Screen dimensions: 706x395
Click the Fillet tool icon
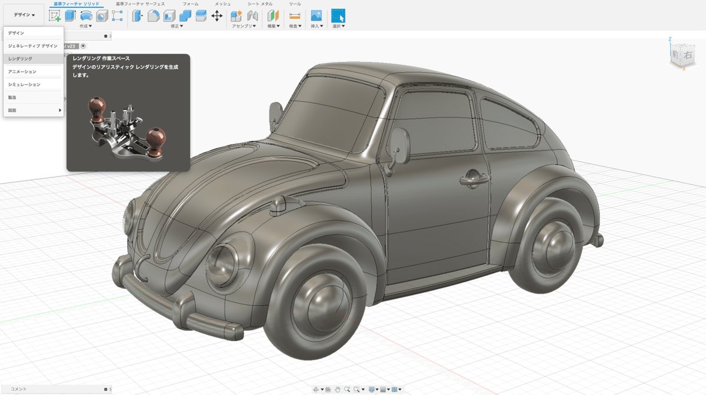152,16
